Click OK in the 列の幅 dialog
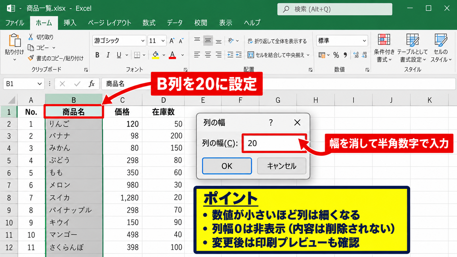This screenshot has height=257, width=457. tap(227, 166)
